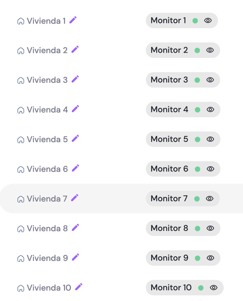Show Monitor 4 using its eye icon

(210, 110)
